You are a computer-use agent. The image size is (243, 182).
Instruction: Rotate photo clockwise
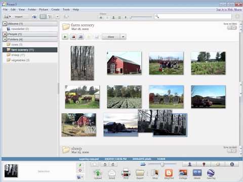click(x=113, y=164)
